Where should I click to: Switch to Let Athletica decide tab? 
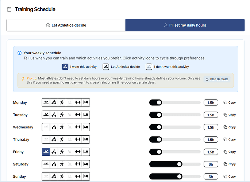point(66,25)
